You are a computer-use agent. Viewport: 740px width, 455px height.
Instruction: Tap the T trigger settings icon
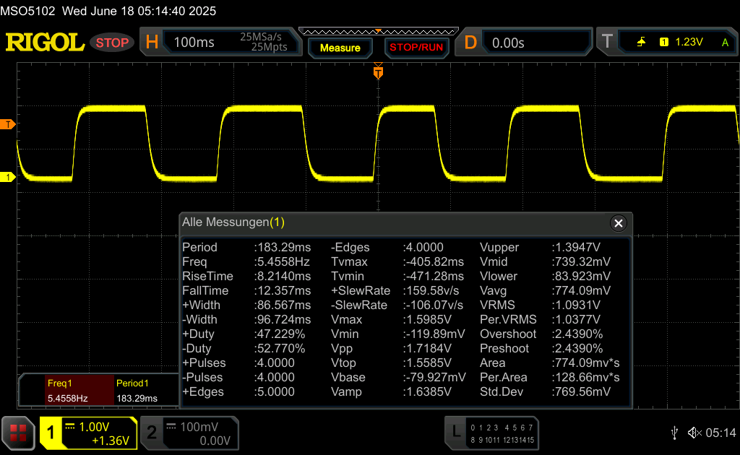607,42
